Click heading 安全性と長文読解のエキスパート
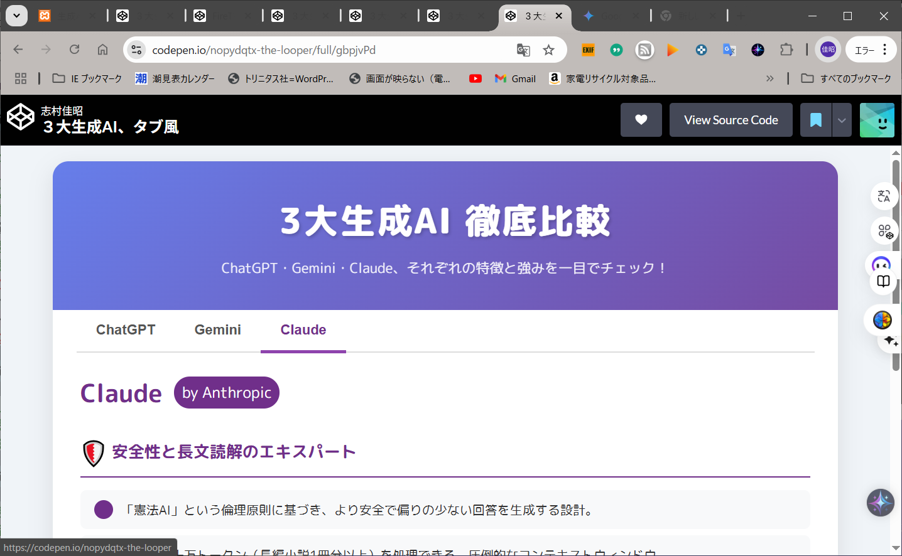Screen dimensions: 902x556 coord(234,452)
